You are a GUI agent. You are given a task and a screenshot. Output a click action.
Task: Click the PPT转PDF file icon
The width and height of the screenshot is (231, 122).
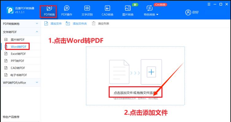[x=6, y=61]
